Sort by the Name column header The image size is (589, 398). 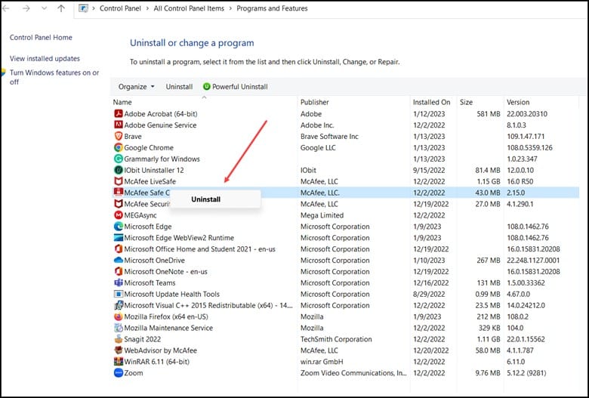coord(122,102)
